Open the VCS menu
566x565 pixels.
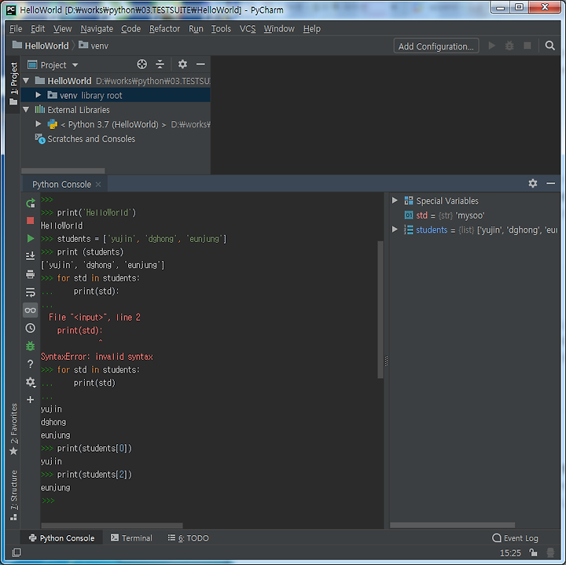[x=248, y=28]
